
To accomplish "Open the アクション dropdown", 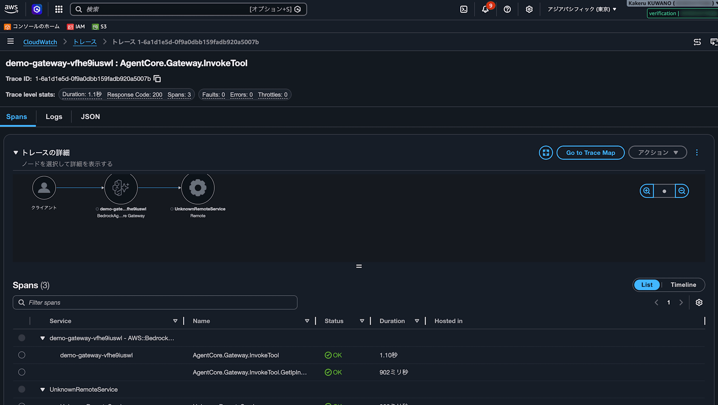I will [x=658, y=153].
